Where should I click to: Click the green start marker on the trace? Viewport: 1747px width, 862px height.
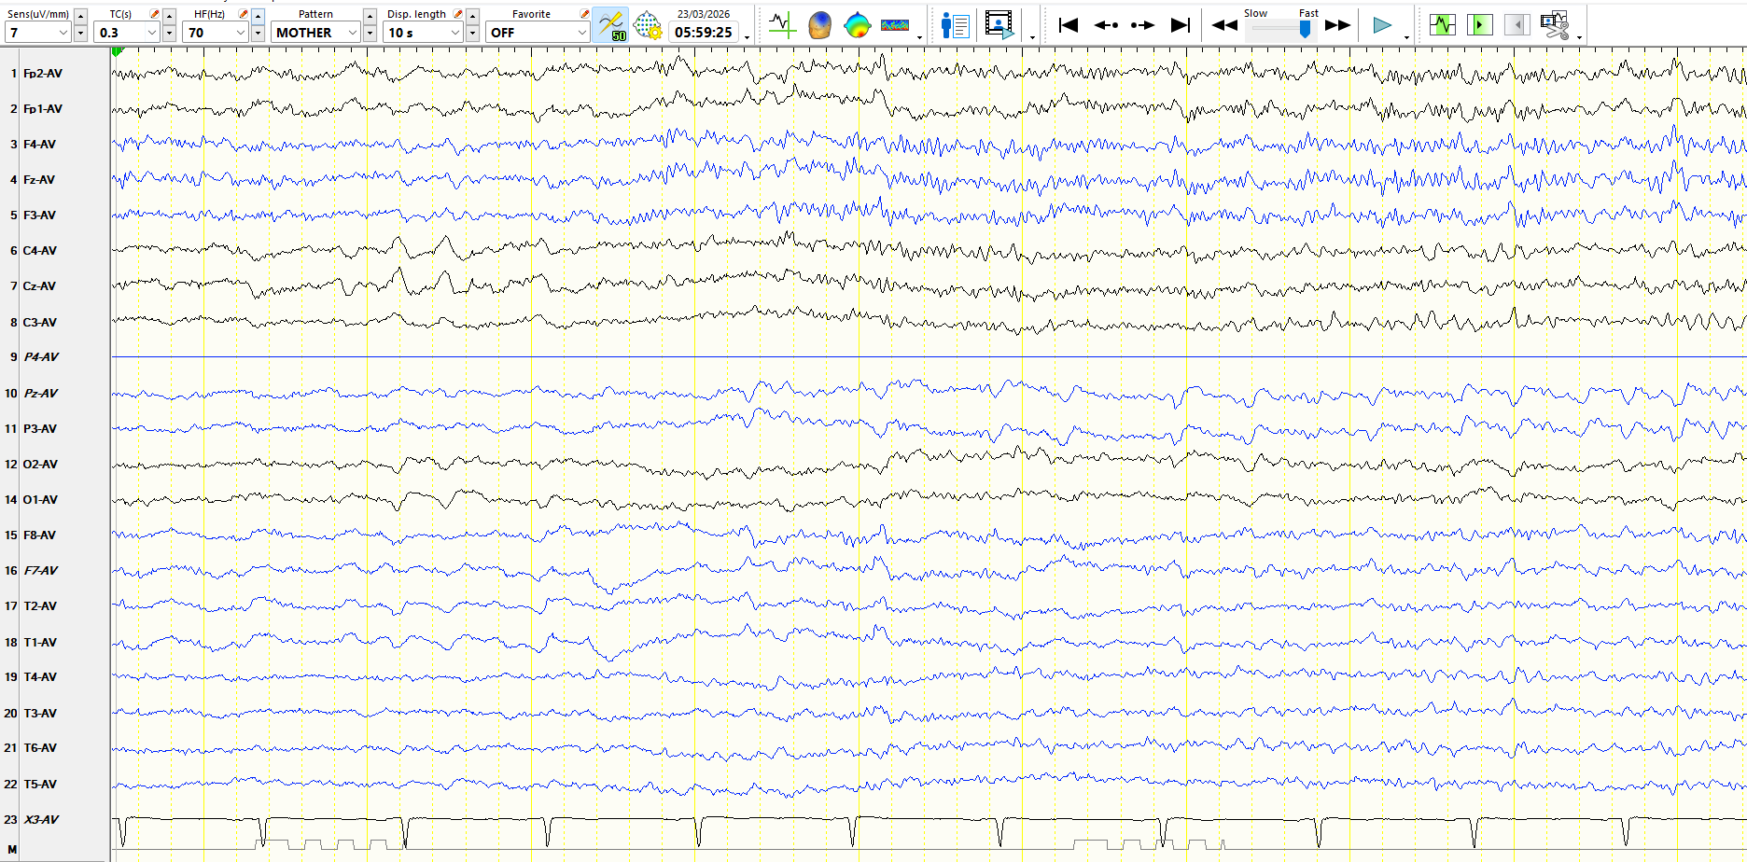[117, 52]
